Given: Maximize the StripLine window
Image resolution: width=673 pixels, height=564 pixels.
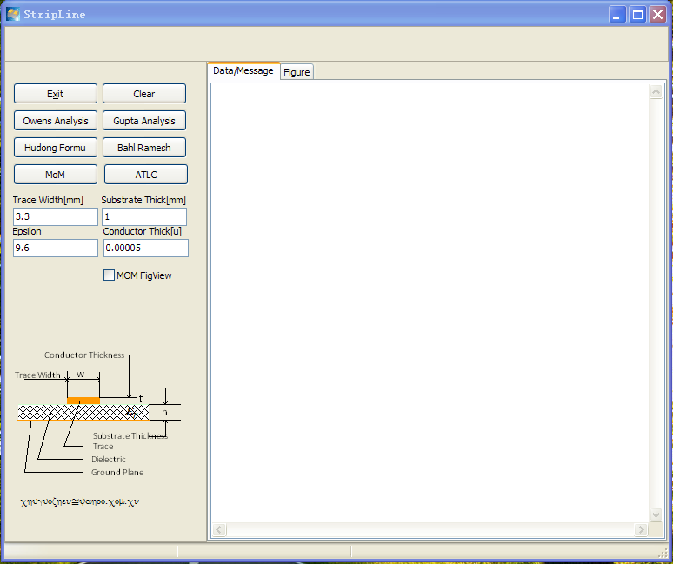Looking at the screenshot, I should click(x=637, y=15).
